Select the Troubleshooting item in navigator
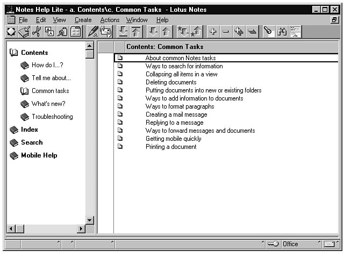The height and width of the screenshot is (258, 344). click(x=52, y=117)
